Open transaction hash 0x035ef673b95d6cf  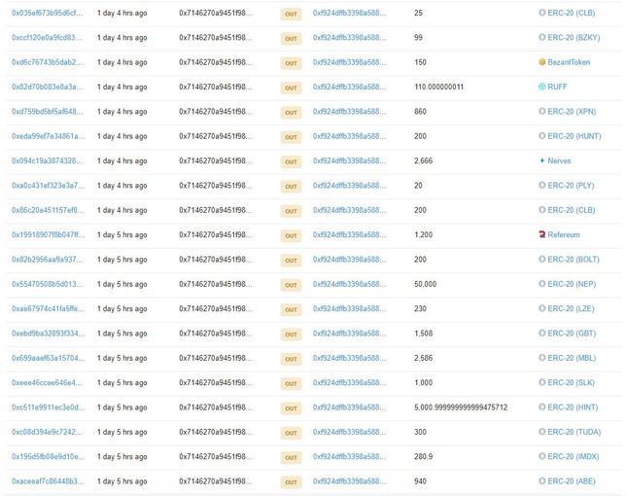click(47, 13)
